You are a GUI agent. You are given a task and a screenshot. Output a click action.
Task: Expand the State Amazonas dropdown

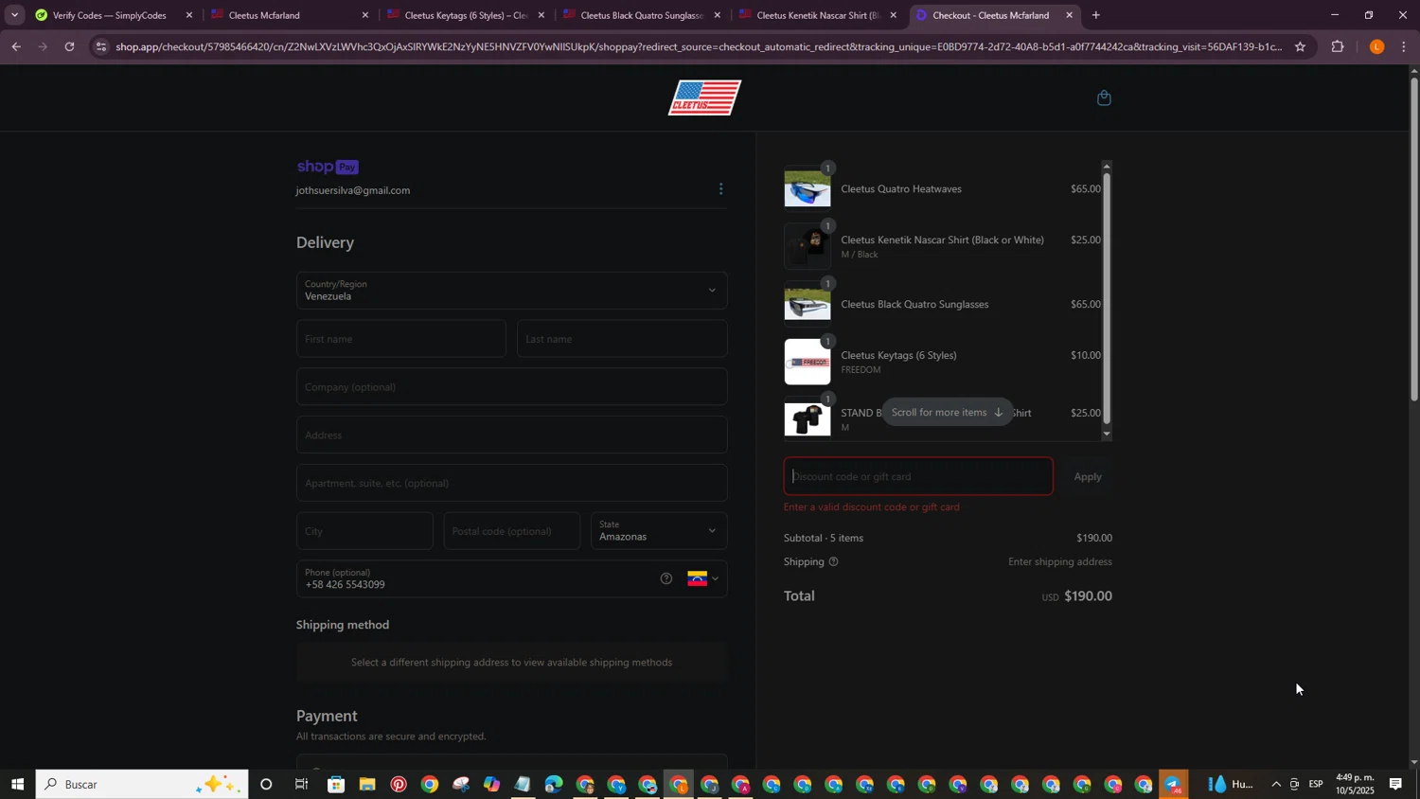(x=660, y=531)
